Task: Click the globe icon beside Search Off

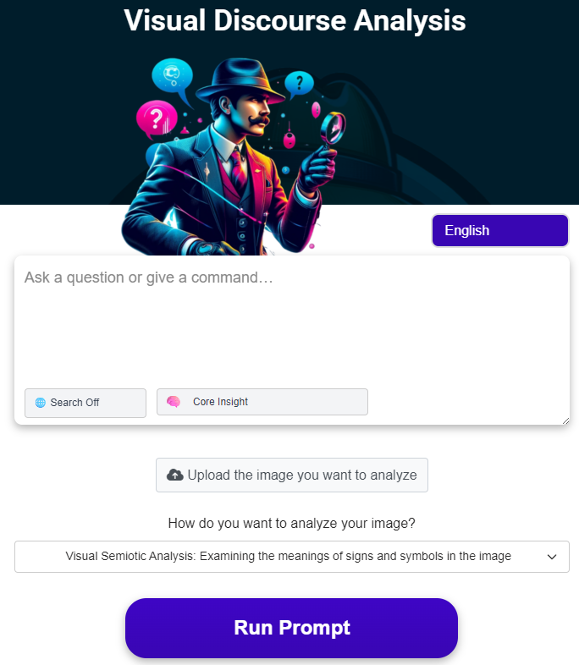Action: [x=41, y=403]
